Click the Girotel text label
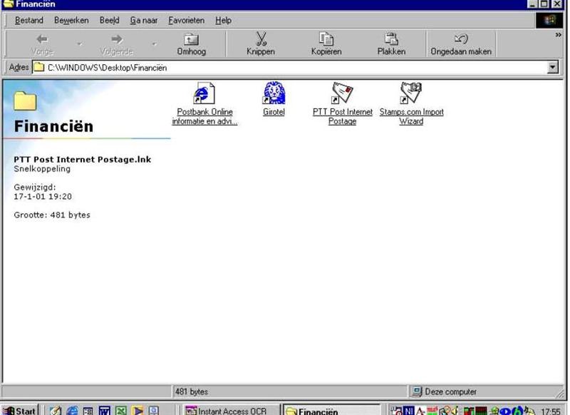This screenshot has height=415, width=570. click(x=274, y=112)
